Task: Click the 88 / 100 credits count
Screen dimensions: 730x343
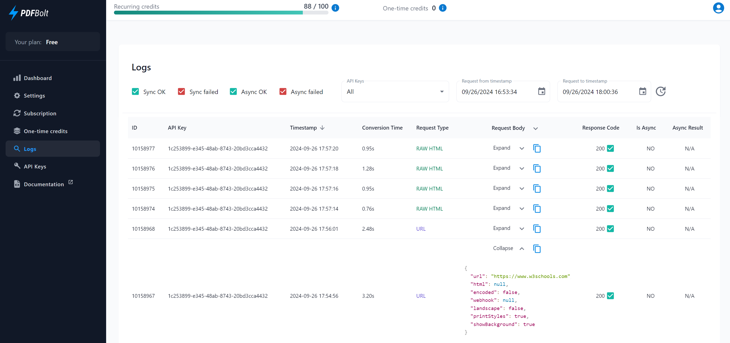Action: [316, 6]
